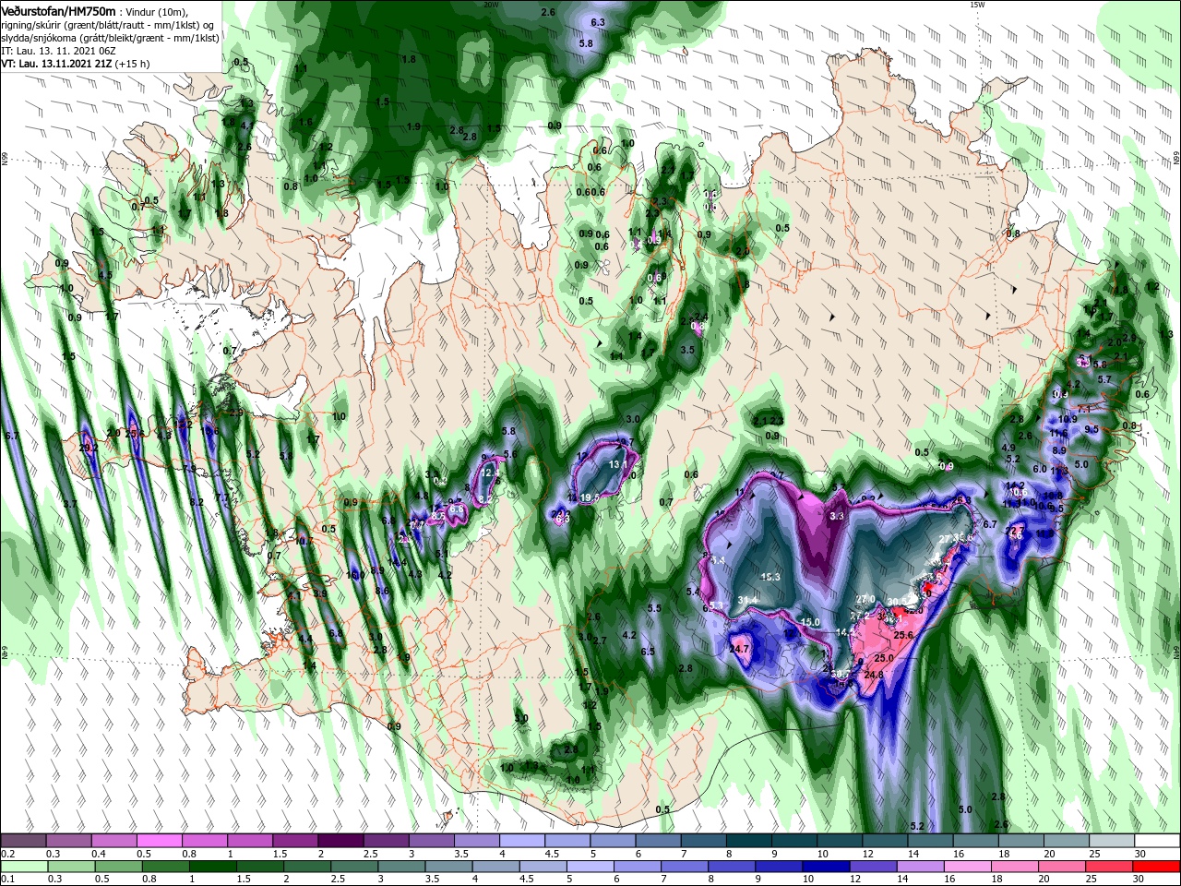Image resolution: width=1181 pixels, height=886 pixels.
Task: Select snow legend swatch labeled 4
Action: coord(521,841)
